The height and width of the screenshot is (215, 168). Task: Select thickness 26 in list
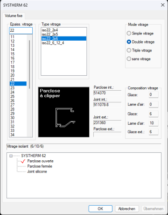[18, 100]
